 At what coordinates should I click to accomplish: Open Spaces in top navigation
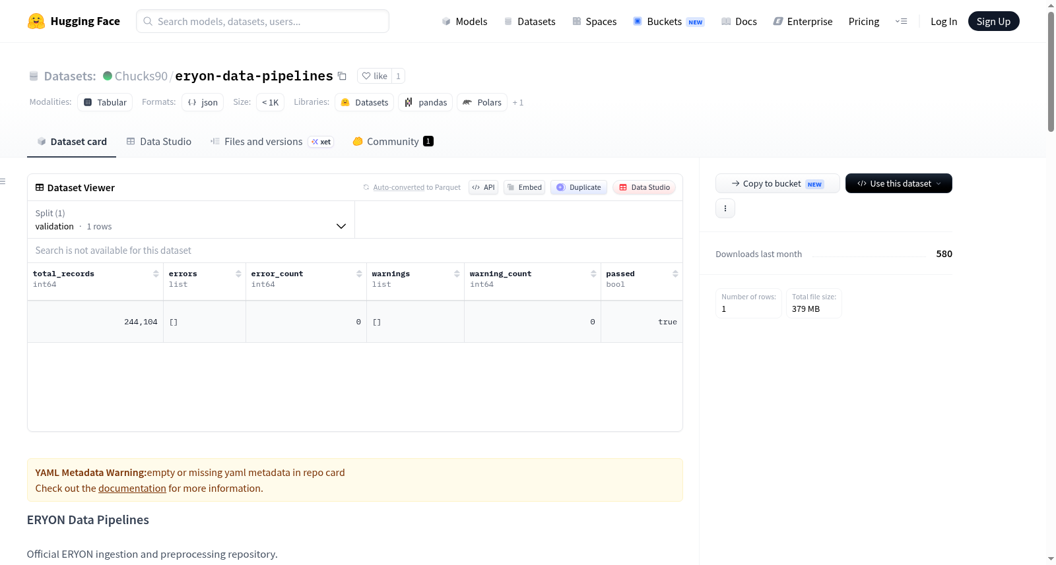pyautogui.click(x=595, y=21)
